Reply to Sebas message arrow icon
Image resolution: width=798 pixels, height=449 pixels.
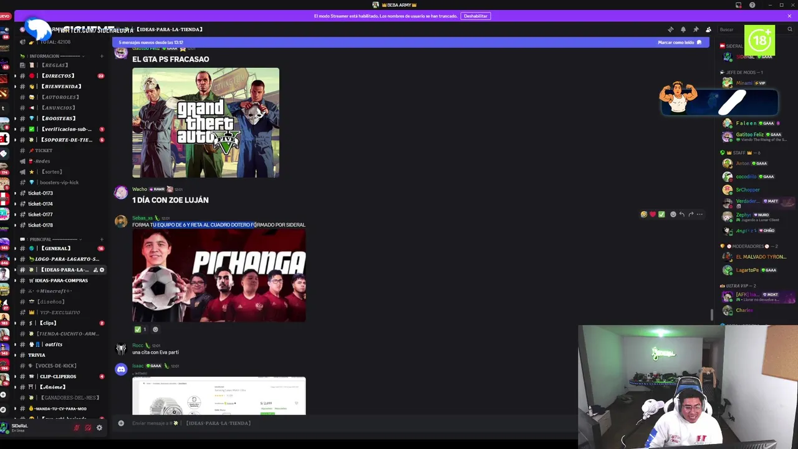[681, 215]
